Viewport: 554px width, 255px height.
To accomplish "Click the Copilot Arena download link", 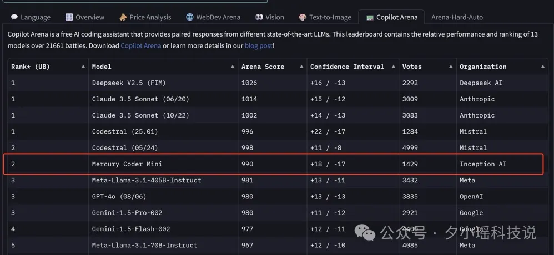I will [x=140, y=45].
